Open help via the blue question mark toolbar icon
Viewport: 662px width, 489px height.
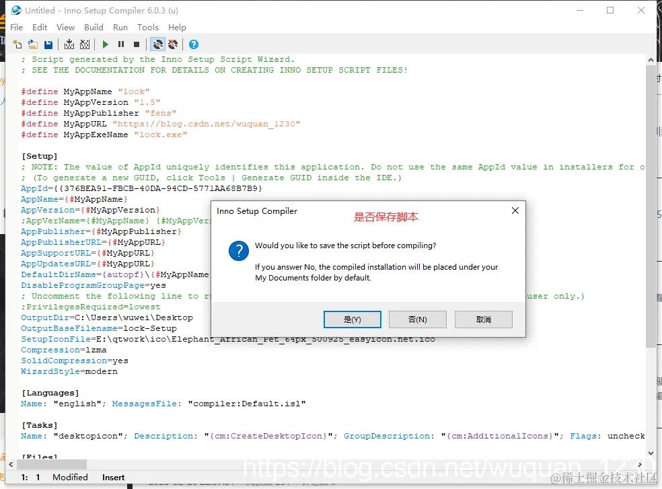click(x=194, y=44)
